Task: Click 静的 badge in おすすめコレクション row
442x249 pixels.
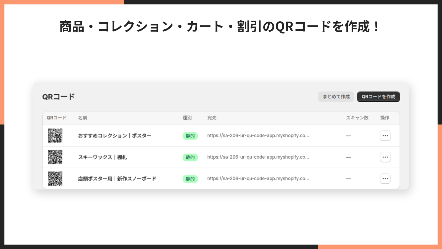Action: [190, 136]
